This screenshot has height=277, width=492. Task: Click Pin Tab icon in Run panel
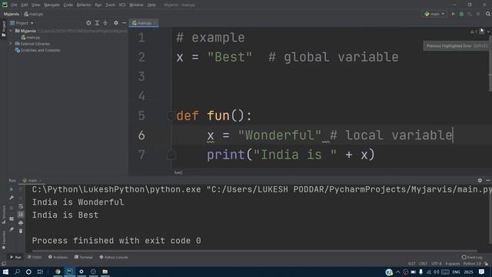[x=12, y=229]
